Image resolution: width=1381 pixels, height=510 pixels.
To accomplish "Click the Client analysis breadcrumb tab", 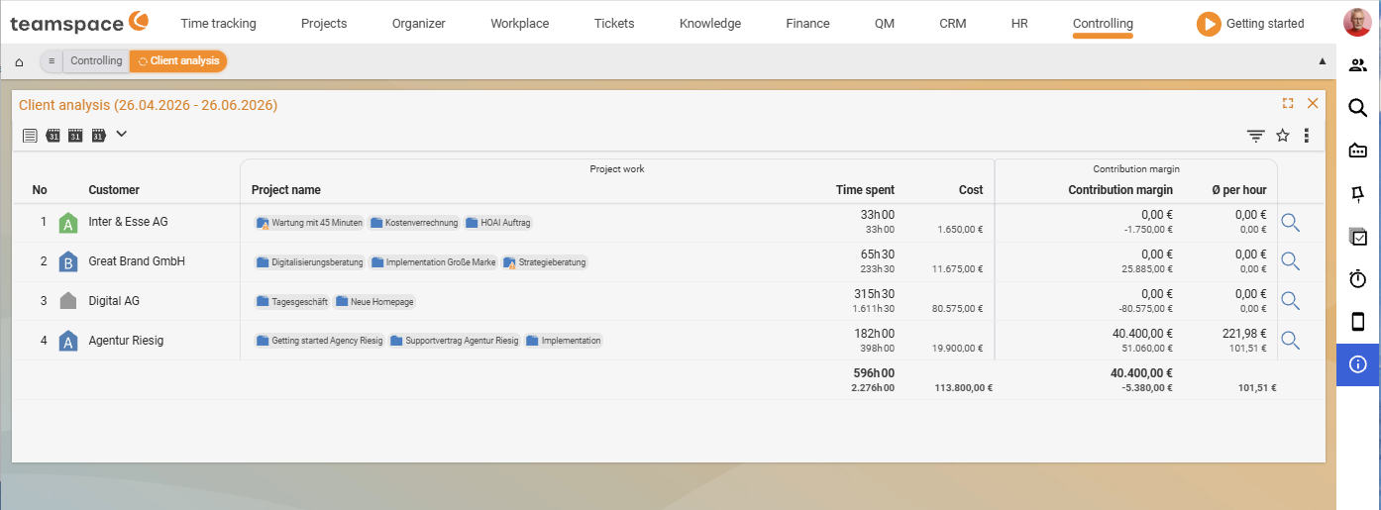I will pos(178,61).
